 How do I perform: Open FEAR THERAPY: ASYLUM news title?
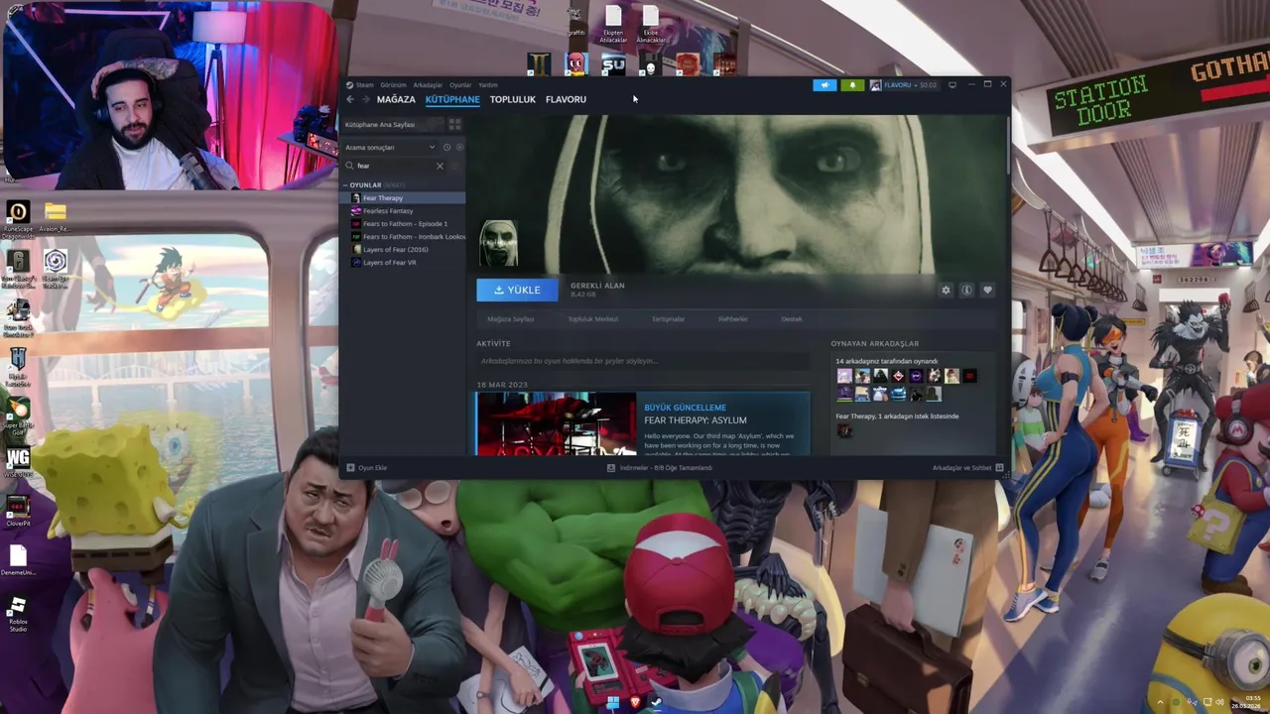[x=696, y=420]
